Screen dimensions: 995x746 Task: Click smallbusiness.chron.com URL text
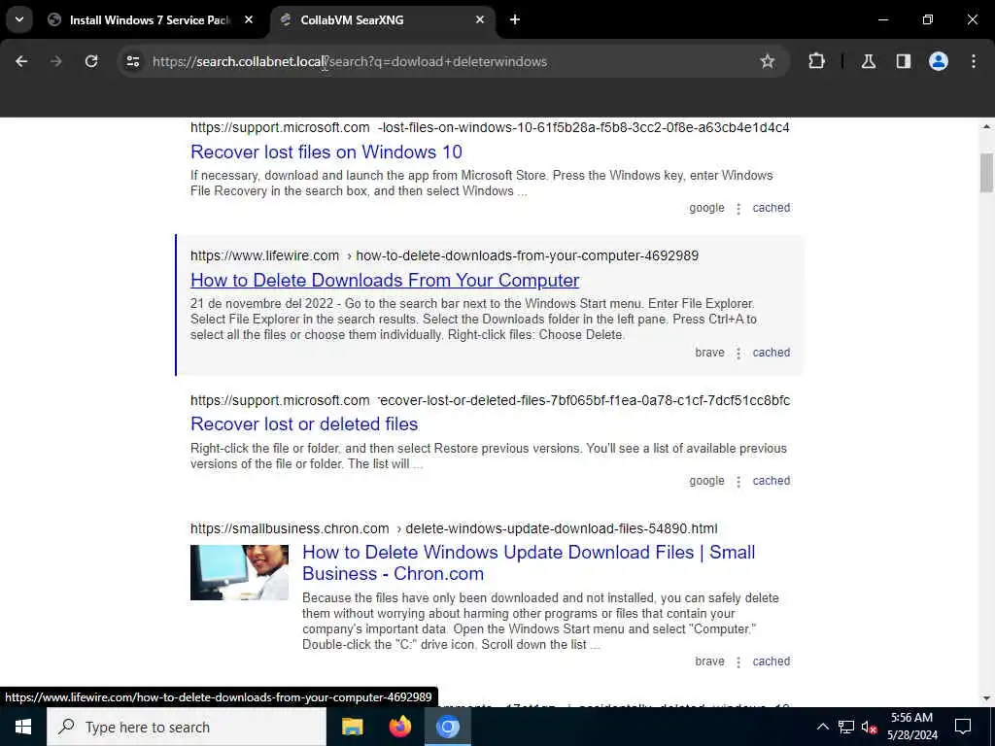click(454, 528)
